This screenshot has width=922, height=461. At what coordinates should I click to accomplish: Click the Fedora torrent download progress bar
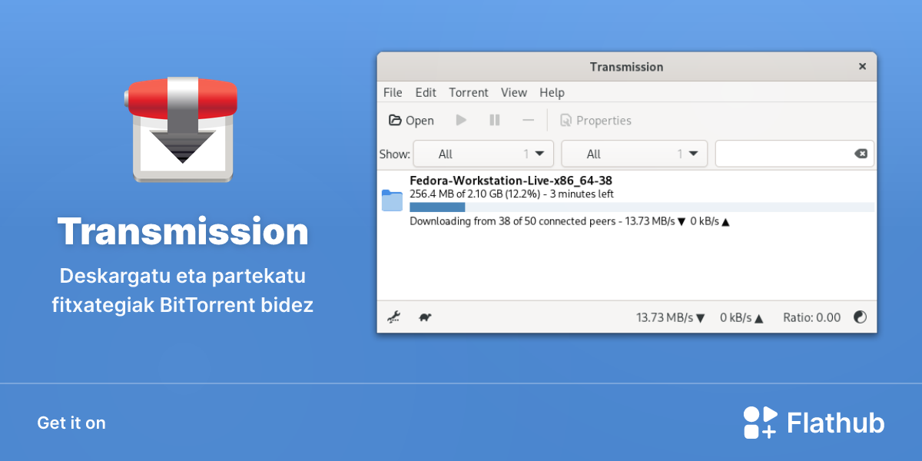point(642,207)
